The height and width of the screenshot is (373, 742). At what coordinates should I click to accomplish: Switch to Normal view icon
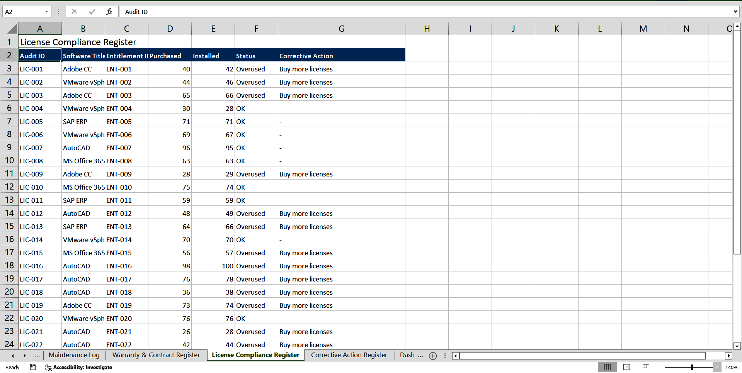pos(608,367)
